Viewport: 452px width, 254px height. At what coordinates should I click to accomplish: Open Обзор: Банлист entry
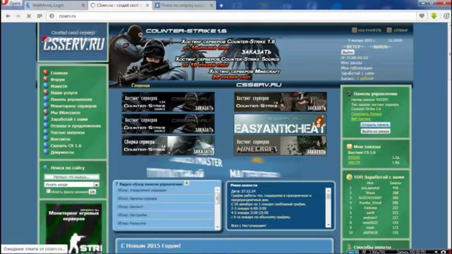coord(130,207)
